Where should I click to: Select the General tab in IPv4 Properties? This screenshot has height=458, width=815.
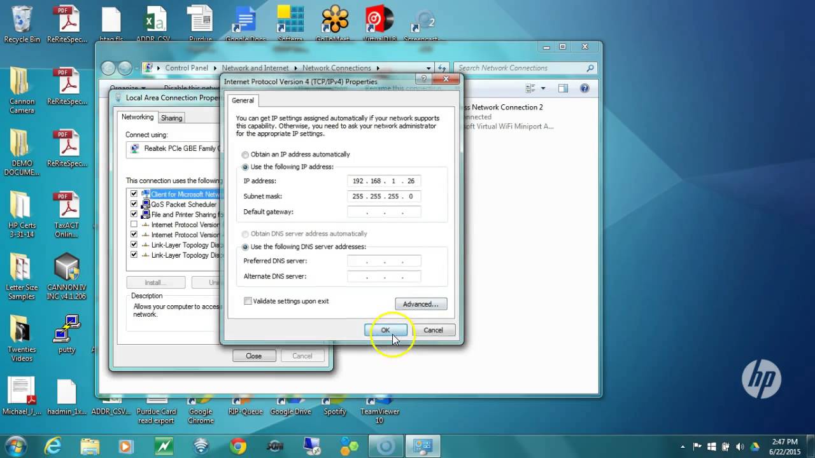[x=243, y=101]
